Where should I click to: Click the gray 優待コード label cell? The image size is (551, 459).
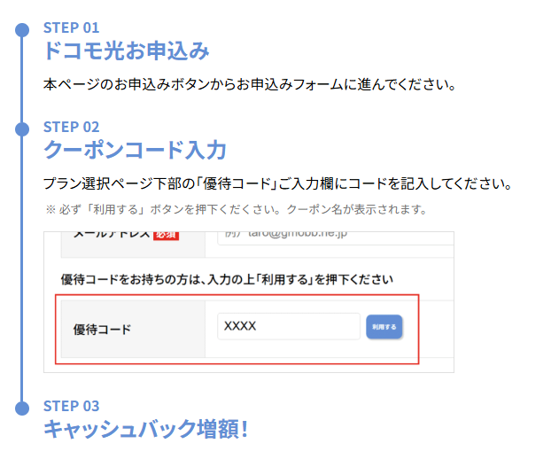click(x=131, y=330)
